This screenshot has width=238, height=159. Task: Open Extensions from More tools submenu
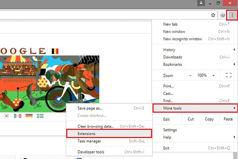coord(109,134)
